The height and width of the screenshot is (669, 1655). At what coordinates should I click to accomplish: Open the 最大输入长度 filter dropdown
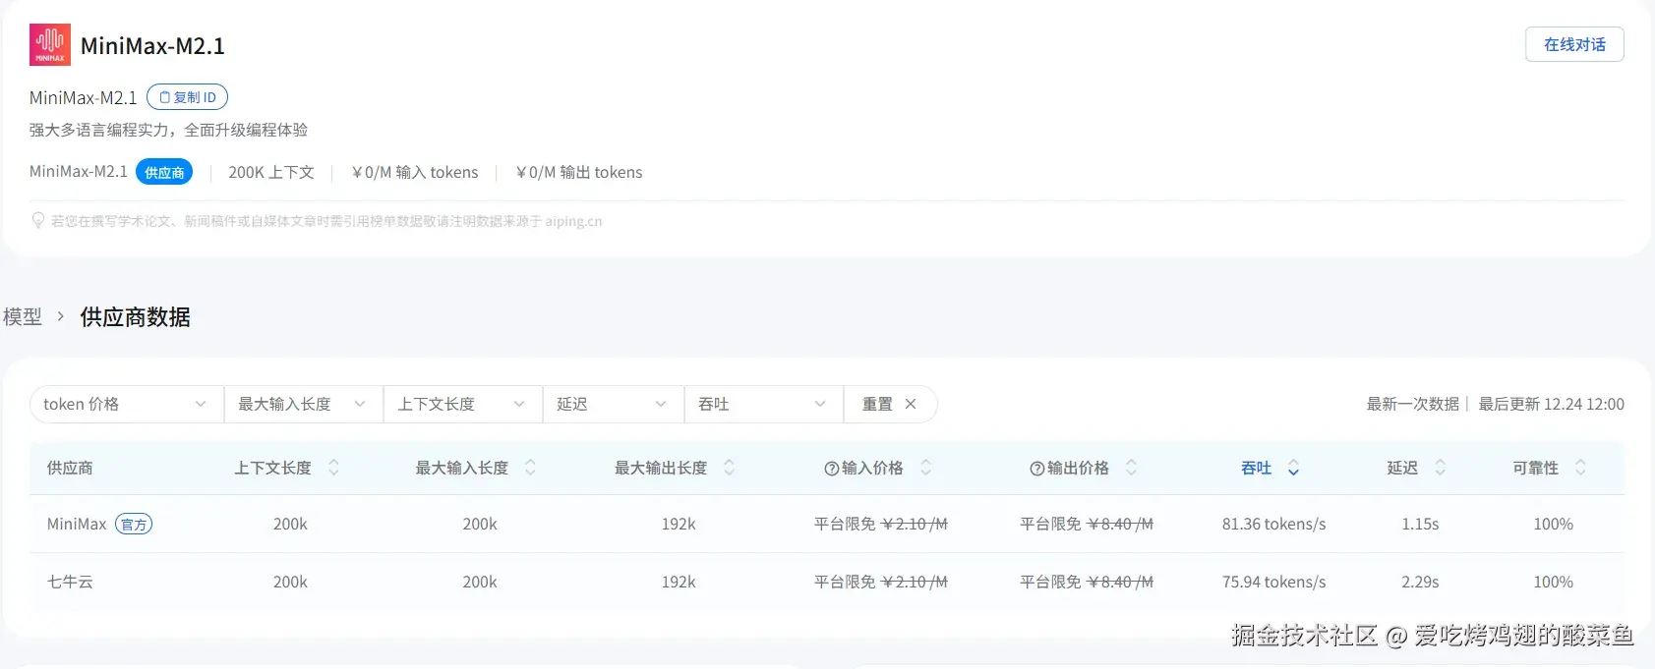[304, 404]
